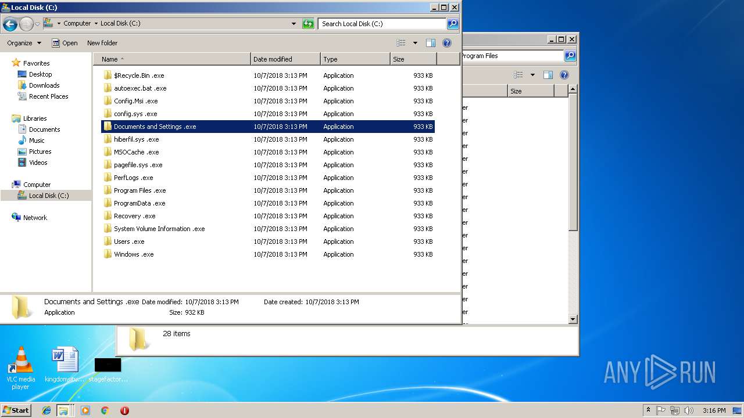Select Local Disk (C:) in the navigation pane
This screenshot has width=744, height=418.
click(x=45, y=196)
